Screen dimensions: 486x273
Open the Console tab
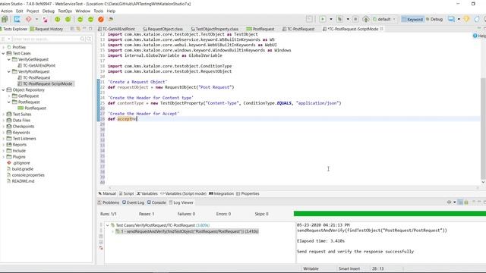click(x=156, y=202)
